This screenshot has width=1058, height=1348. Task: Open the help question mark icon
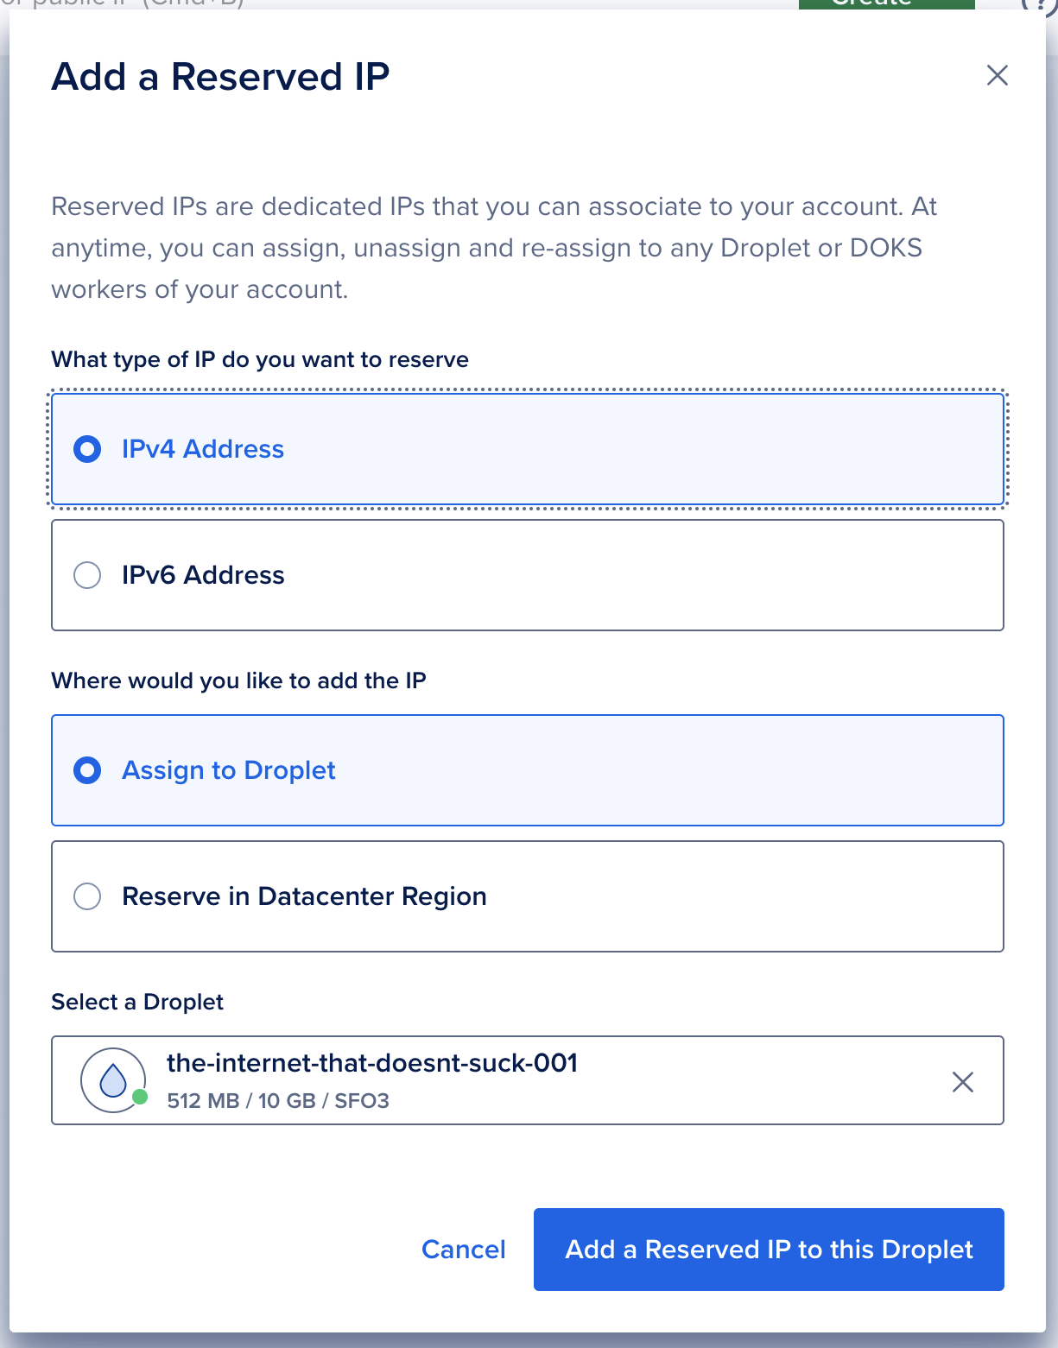click(1035, 4)
